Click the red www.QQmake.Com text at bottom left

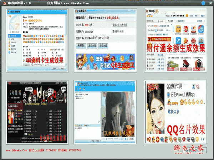tap(16, 150)
